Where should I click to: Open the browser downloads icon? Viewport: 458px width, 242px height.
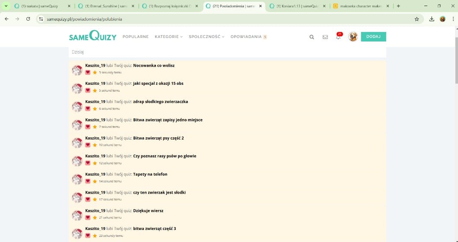pos(432,19)
